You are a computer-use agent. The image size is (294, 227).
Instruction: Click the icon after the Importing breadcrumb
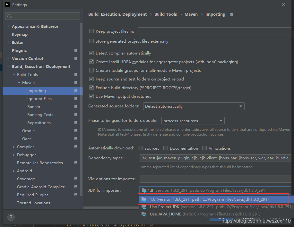click(231, 14)
